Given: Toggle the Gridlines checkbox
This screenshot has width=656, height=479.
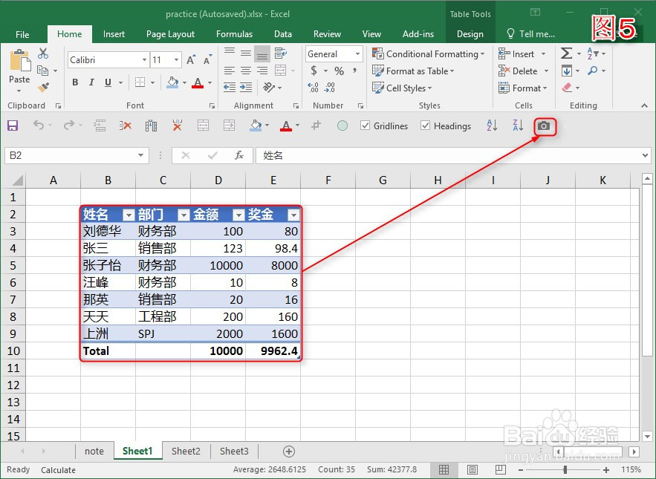Looking at the screenshot, I should 365,126.
